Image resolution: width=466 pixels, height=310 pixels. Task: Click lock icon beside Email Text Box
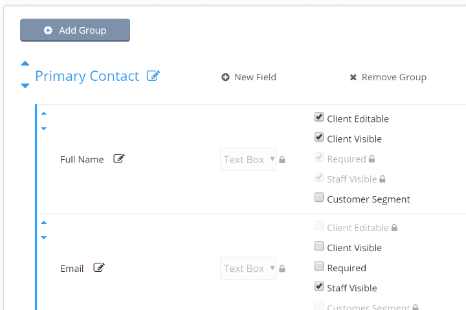tap(282, 269)
